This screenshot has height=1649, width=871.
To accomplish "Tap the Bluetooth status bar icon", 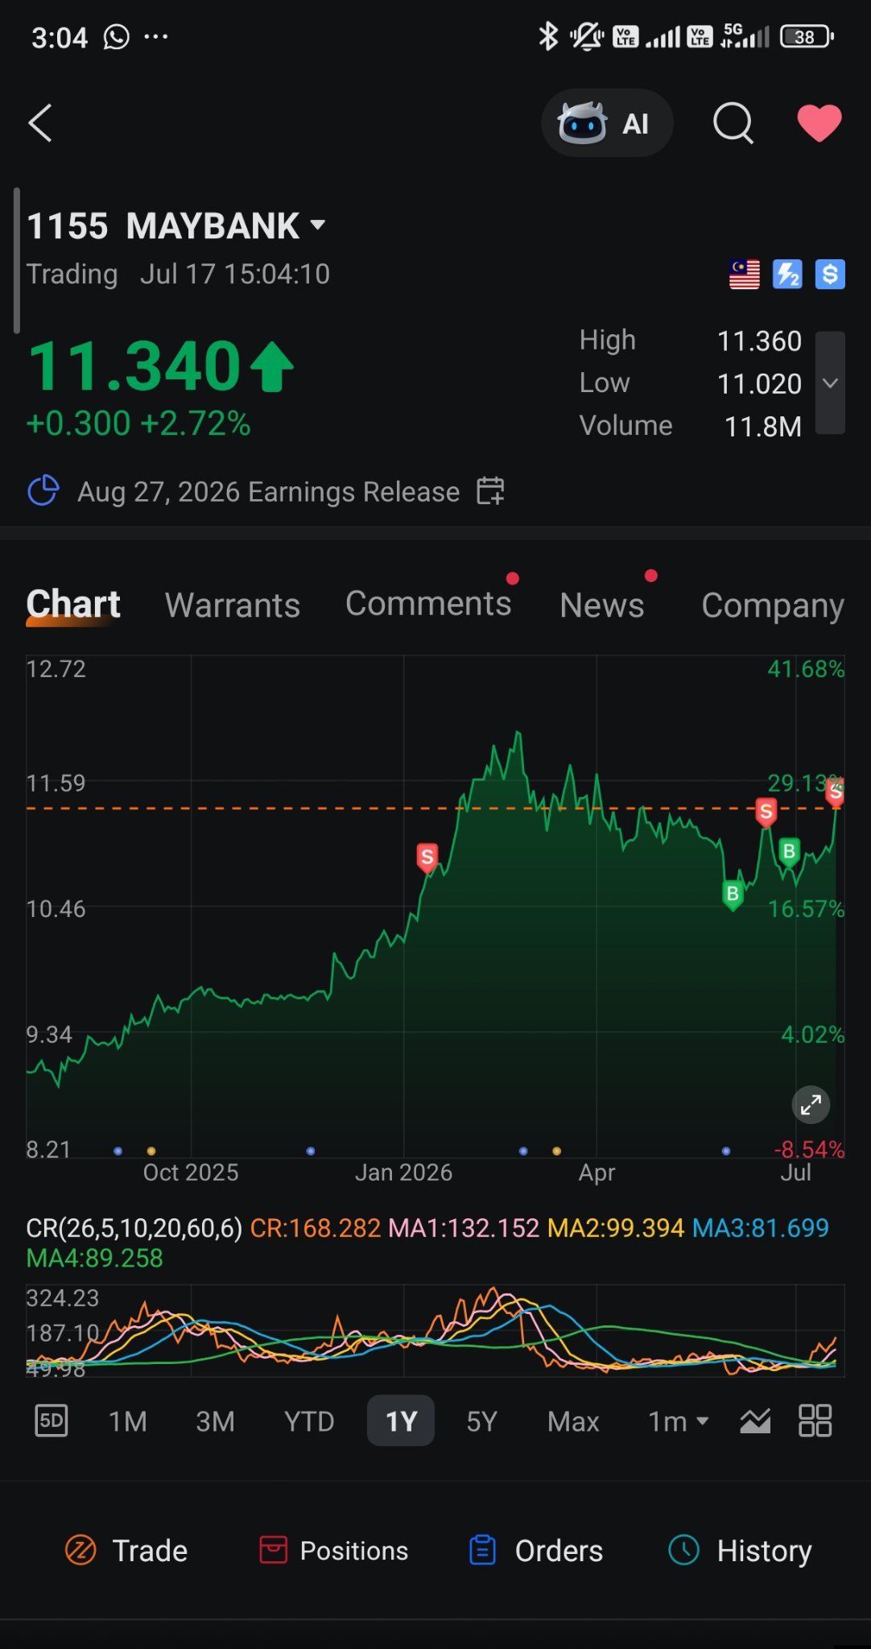I will point(548,36).
